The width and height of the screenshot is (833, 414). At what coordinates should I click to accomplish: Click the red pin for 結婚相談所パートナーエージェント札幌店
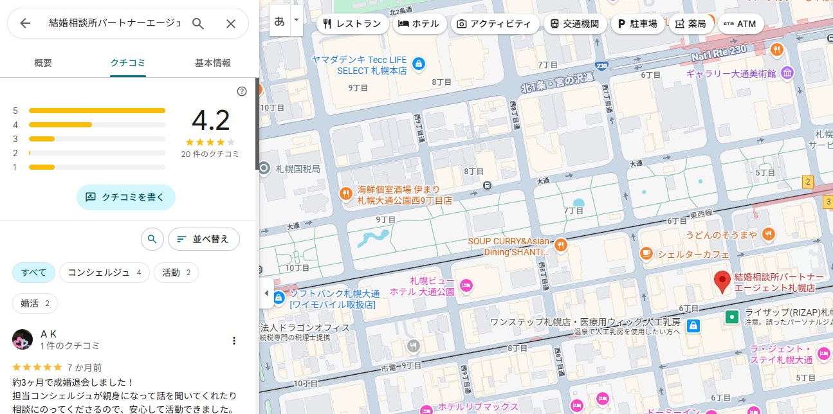coord(722,282)
